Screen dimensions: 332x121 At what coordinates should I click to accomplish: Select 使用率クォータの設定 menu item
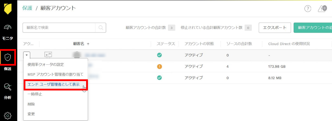(x=45, y=64)
